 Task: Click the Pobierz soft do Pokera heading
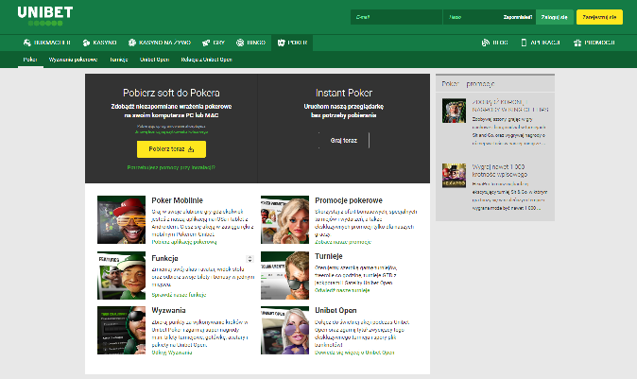(x=171, y=93)
